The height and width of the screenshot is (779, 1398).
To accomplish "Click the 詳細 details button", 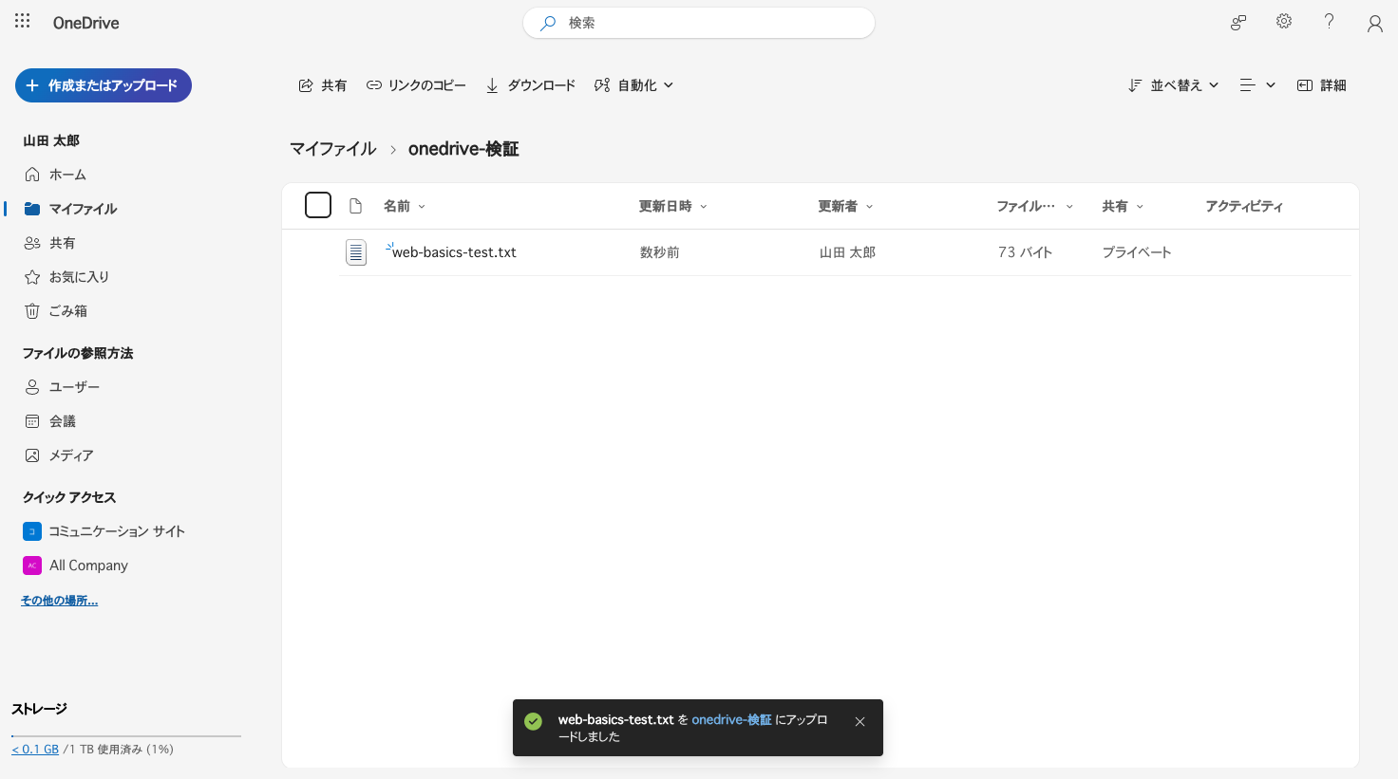I will (x=1322, y=85).
